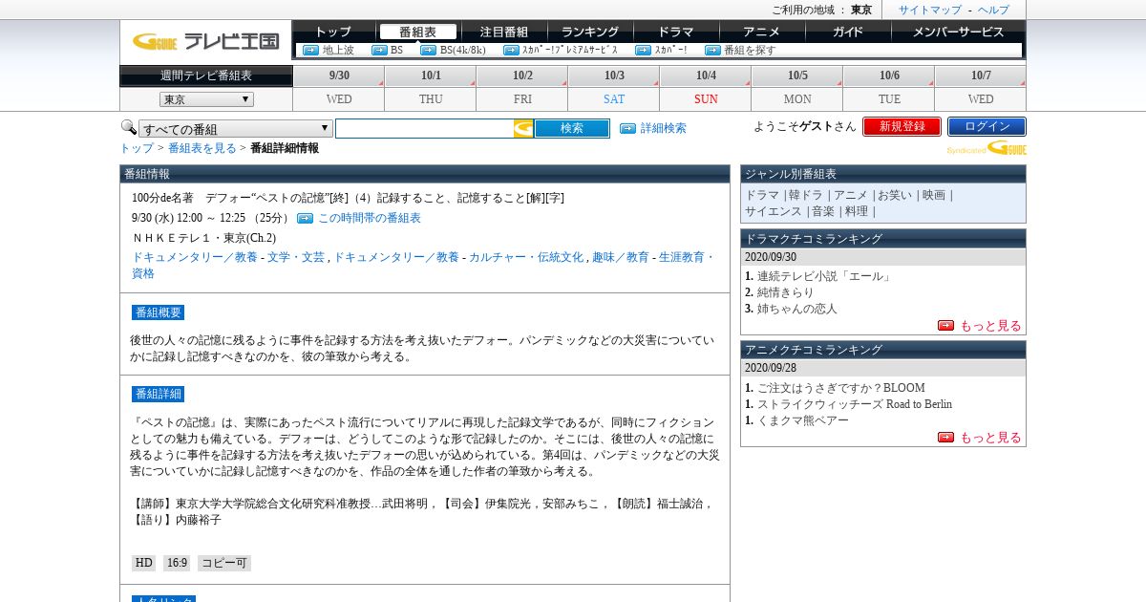This screenshot has height=602, width=1146.
Task: Open the スカパー! listings
Action: coord(670,50)
